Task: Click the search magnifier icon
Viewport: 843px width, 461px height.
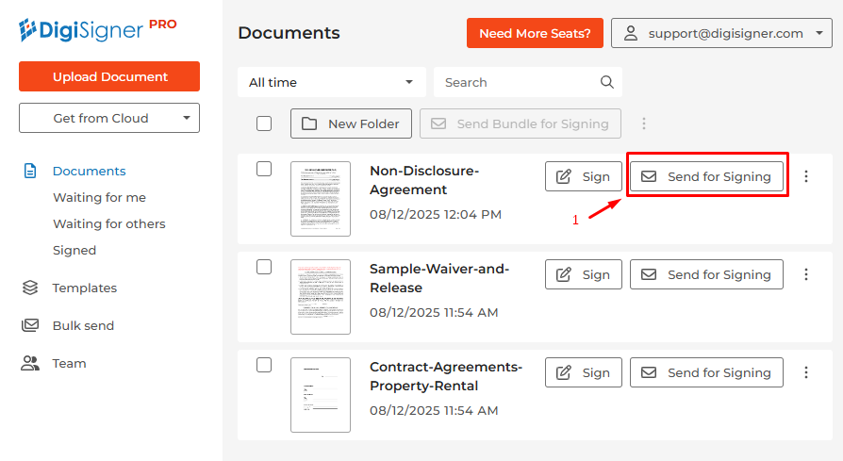Action: click(x=607, y=82)
